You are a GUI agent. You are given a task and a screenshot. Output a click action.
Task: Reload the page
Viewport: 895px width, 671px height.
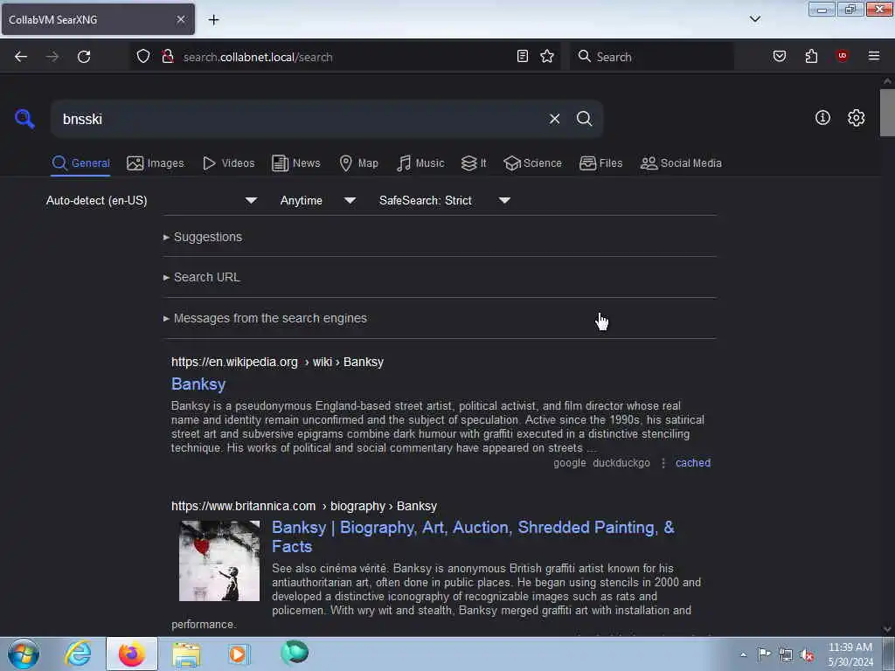point(84,57)
